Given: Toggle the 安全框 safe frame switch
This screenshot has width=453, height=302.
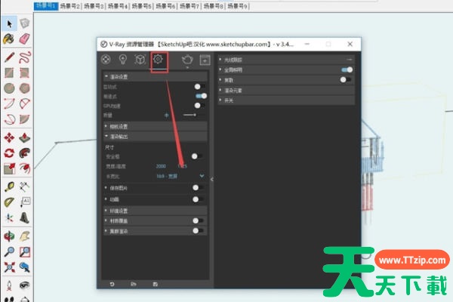Looking at the screenshot, I should pos(197,156).
